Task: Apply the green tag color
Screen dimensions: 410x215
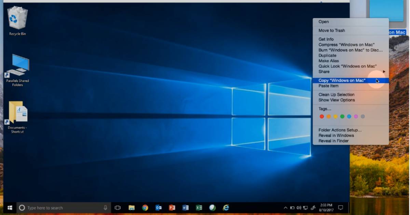Action: point(342,117)
